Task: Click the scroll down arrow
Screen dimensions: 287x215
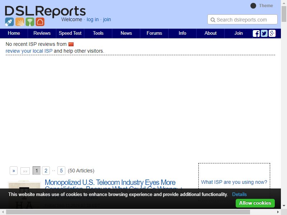Action: (x=284, y=206)
